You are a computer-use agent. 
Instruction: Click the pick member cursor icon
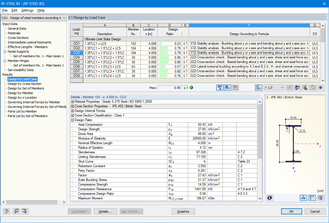pos(313,88)
